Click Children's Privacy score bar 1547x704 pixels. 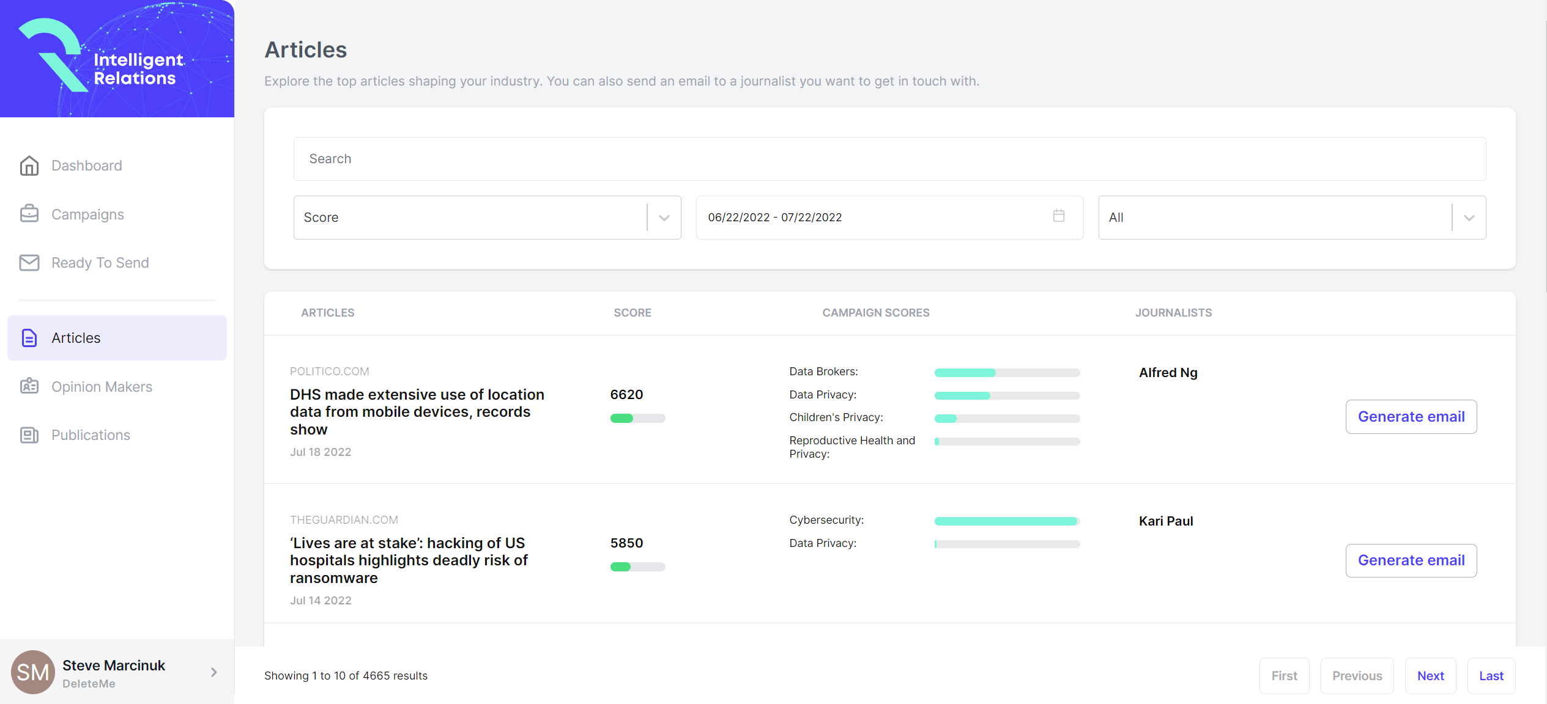pos(1007,419)
